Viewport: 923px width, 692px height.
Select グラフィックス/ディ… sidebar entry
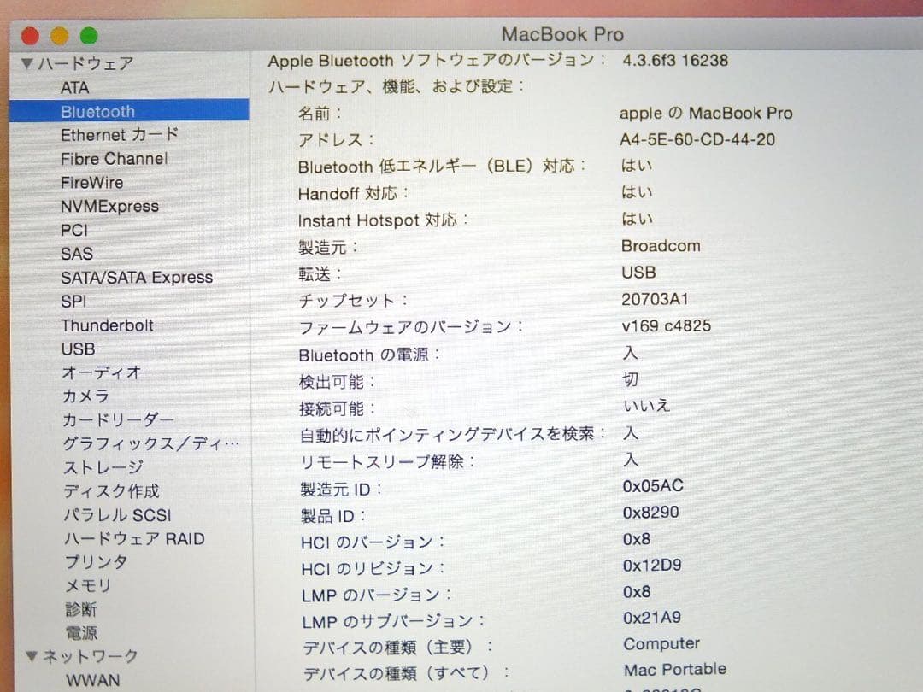pyautogui.click(x=150, y=443)
